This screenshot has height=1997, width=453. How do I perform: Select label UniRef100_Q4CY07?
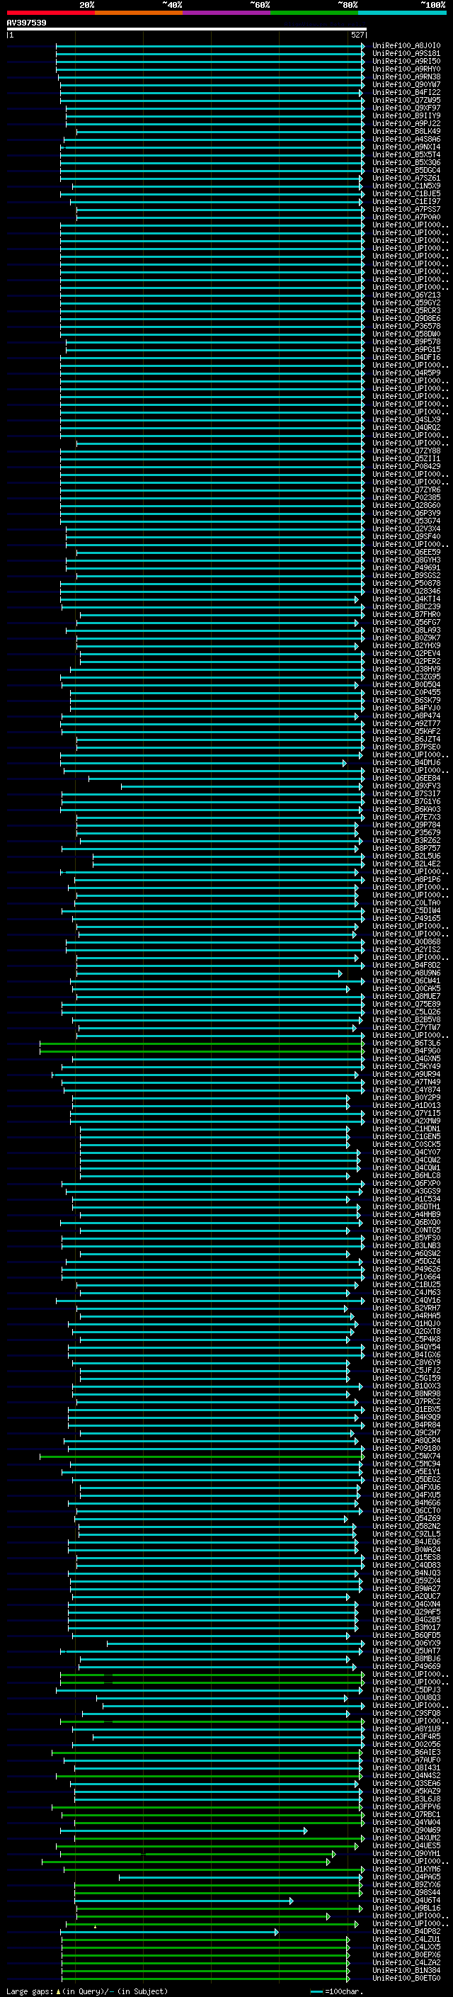coord(406,1152)
